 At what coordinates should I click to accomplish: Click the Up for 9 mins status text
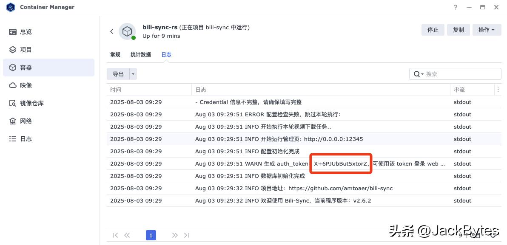coord(161,36)
